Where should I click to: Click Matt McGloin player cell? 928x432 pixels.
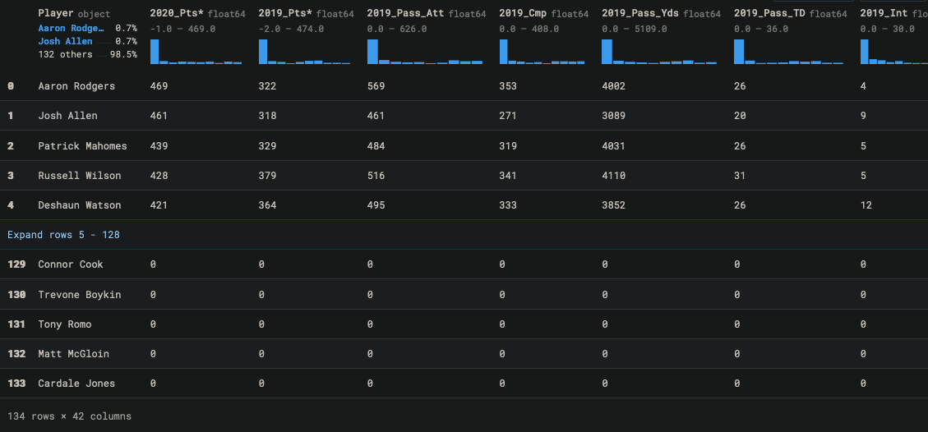point(73,353)
